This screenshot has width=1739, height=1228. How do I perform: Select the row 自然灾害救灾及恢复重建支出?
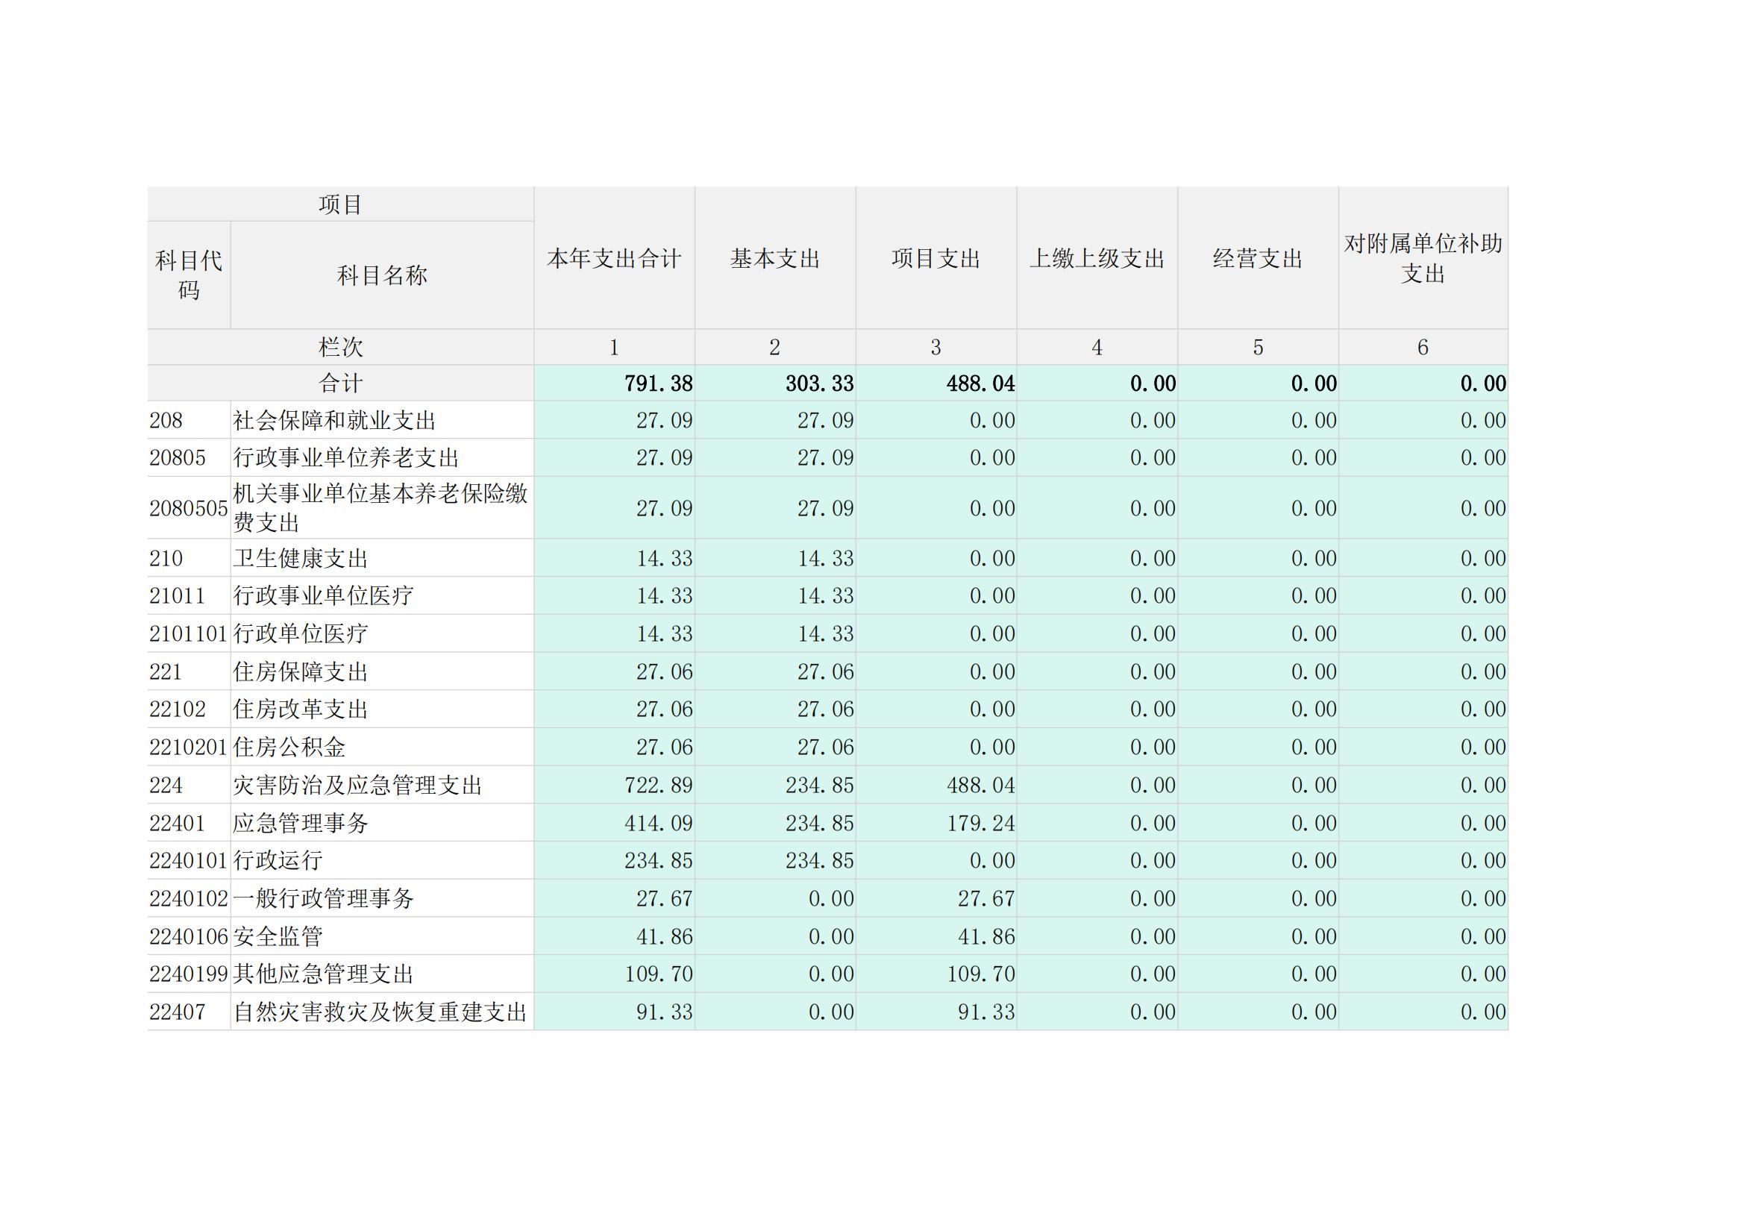point(828,1012)
